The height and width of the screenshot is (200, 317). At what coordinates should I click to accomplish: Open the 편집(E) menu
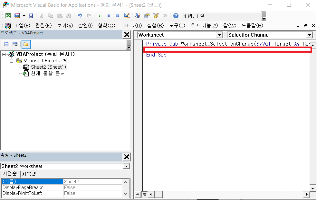pyautogui.click(x=43, y=26)
